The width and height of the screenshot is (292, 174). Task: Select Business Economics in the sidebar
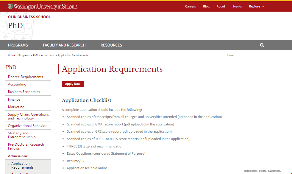coord(24,92)
